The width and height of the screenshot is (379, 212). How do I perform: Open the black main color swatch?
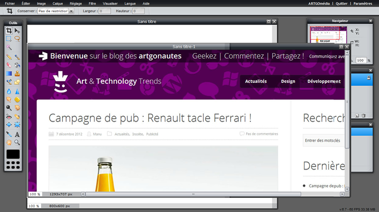point(13,154)
